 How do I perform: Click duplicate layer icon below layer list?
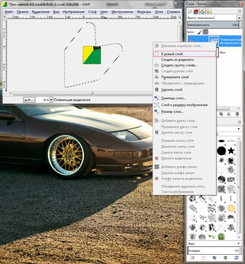pyautogui.click(x=221, y=114)
